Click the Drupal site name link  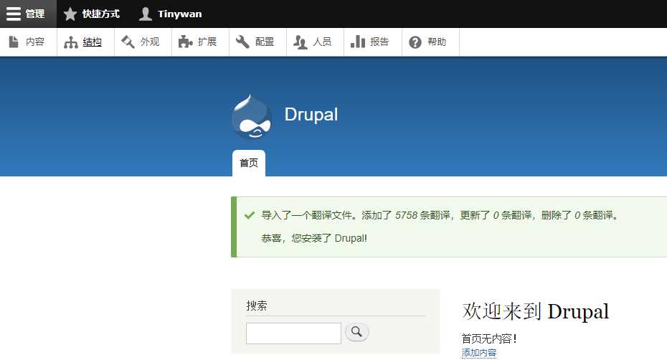(x=311, y=114)
